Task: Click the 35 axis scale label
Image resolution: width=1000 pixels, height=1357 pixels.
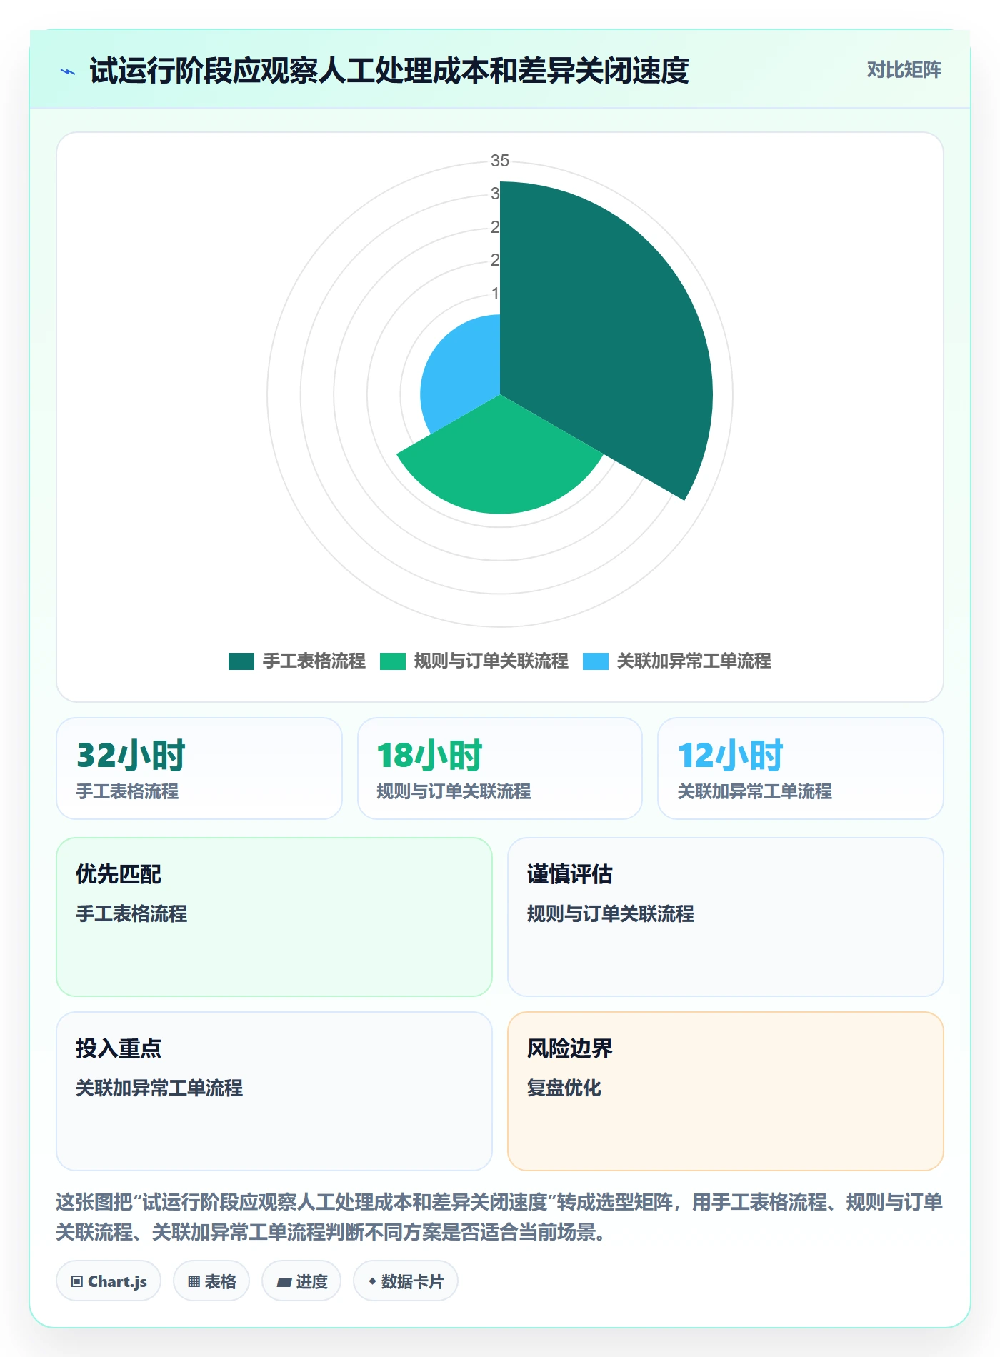Action: tap(500, 161)
